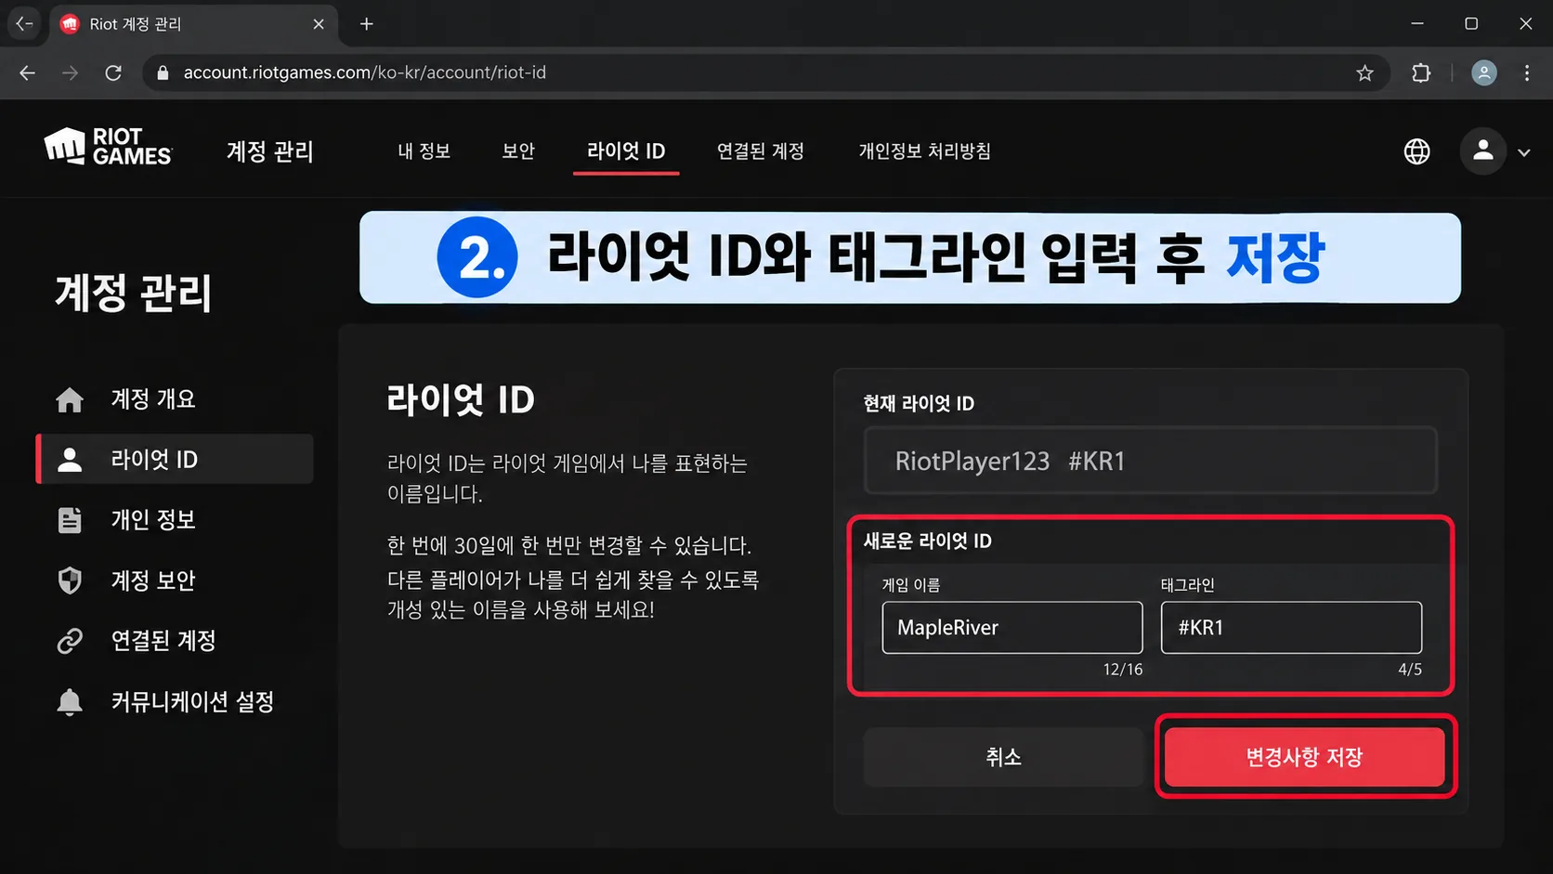The width and height of the screenshot is (1553, 874).
Task: Click the document icon beside 개인 정보
Action: [x=70, y=520]
